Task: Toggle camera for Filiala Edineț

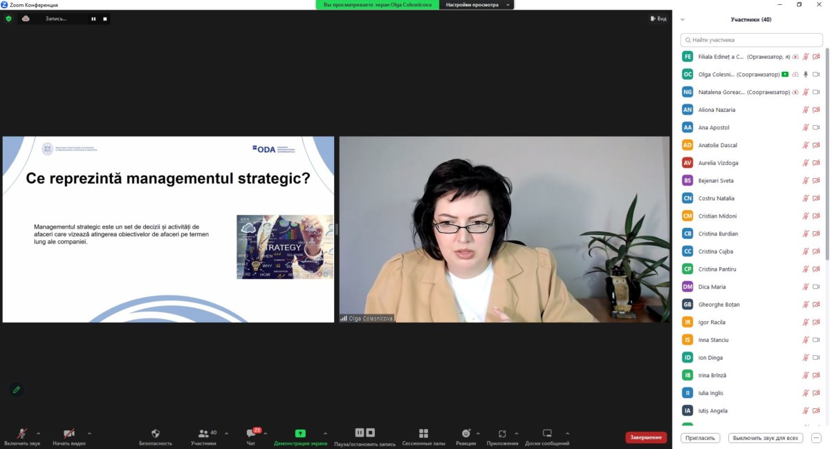Action: (816, 57)
